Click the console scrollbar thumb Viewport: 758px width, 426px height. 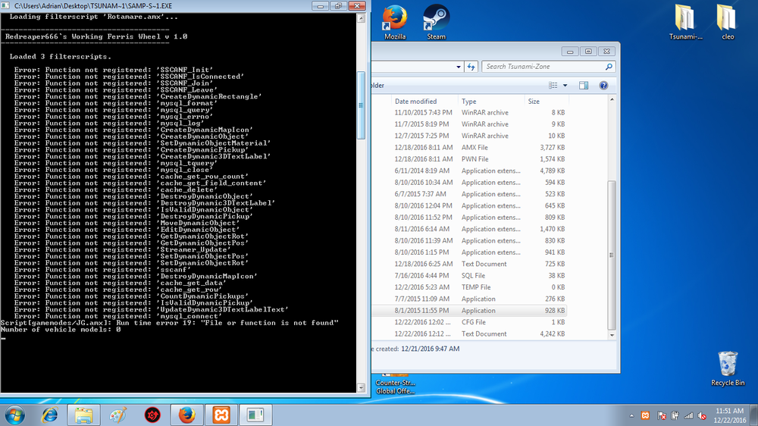tap(361, 105)
